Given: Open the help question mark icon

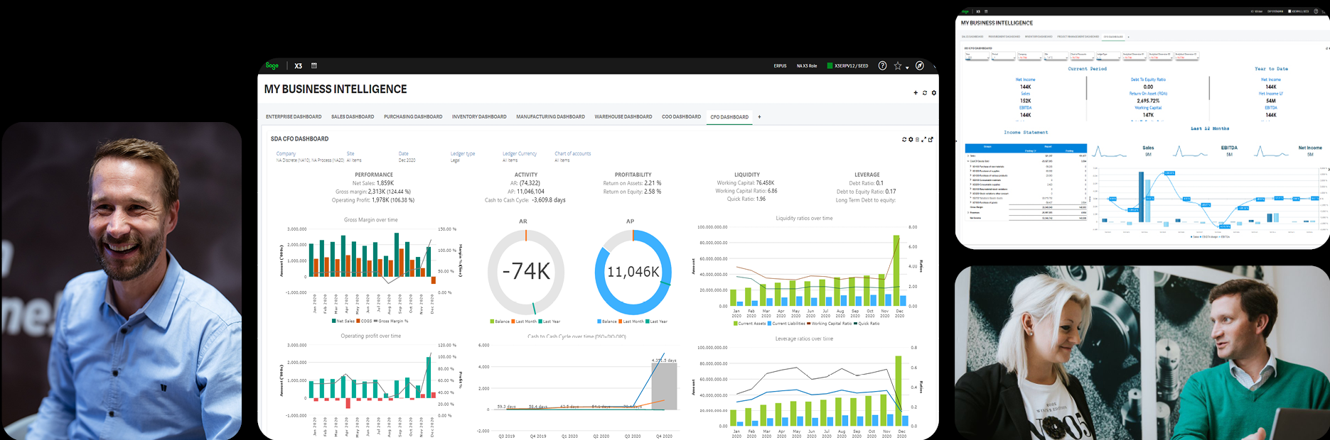Looking at the screenshot, I should click(x=882, y=66).
